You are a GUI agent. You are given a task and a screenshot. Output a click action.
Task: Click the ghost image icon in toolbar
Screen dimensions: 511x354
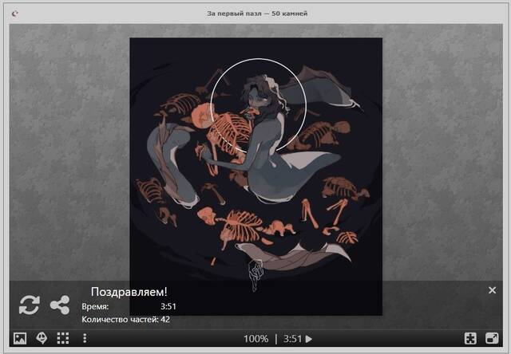coord(42,338)
